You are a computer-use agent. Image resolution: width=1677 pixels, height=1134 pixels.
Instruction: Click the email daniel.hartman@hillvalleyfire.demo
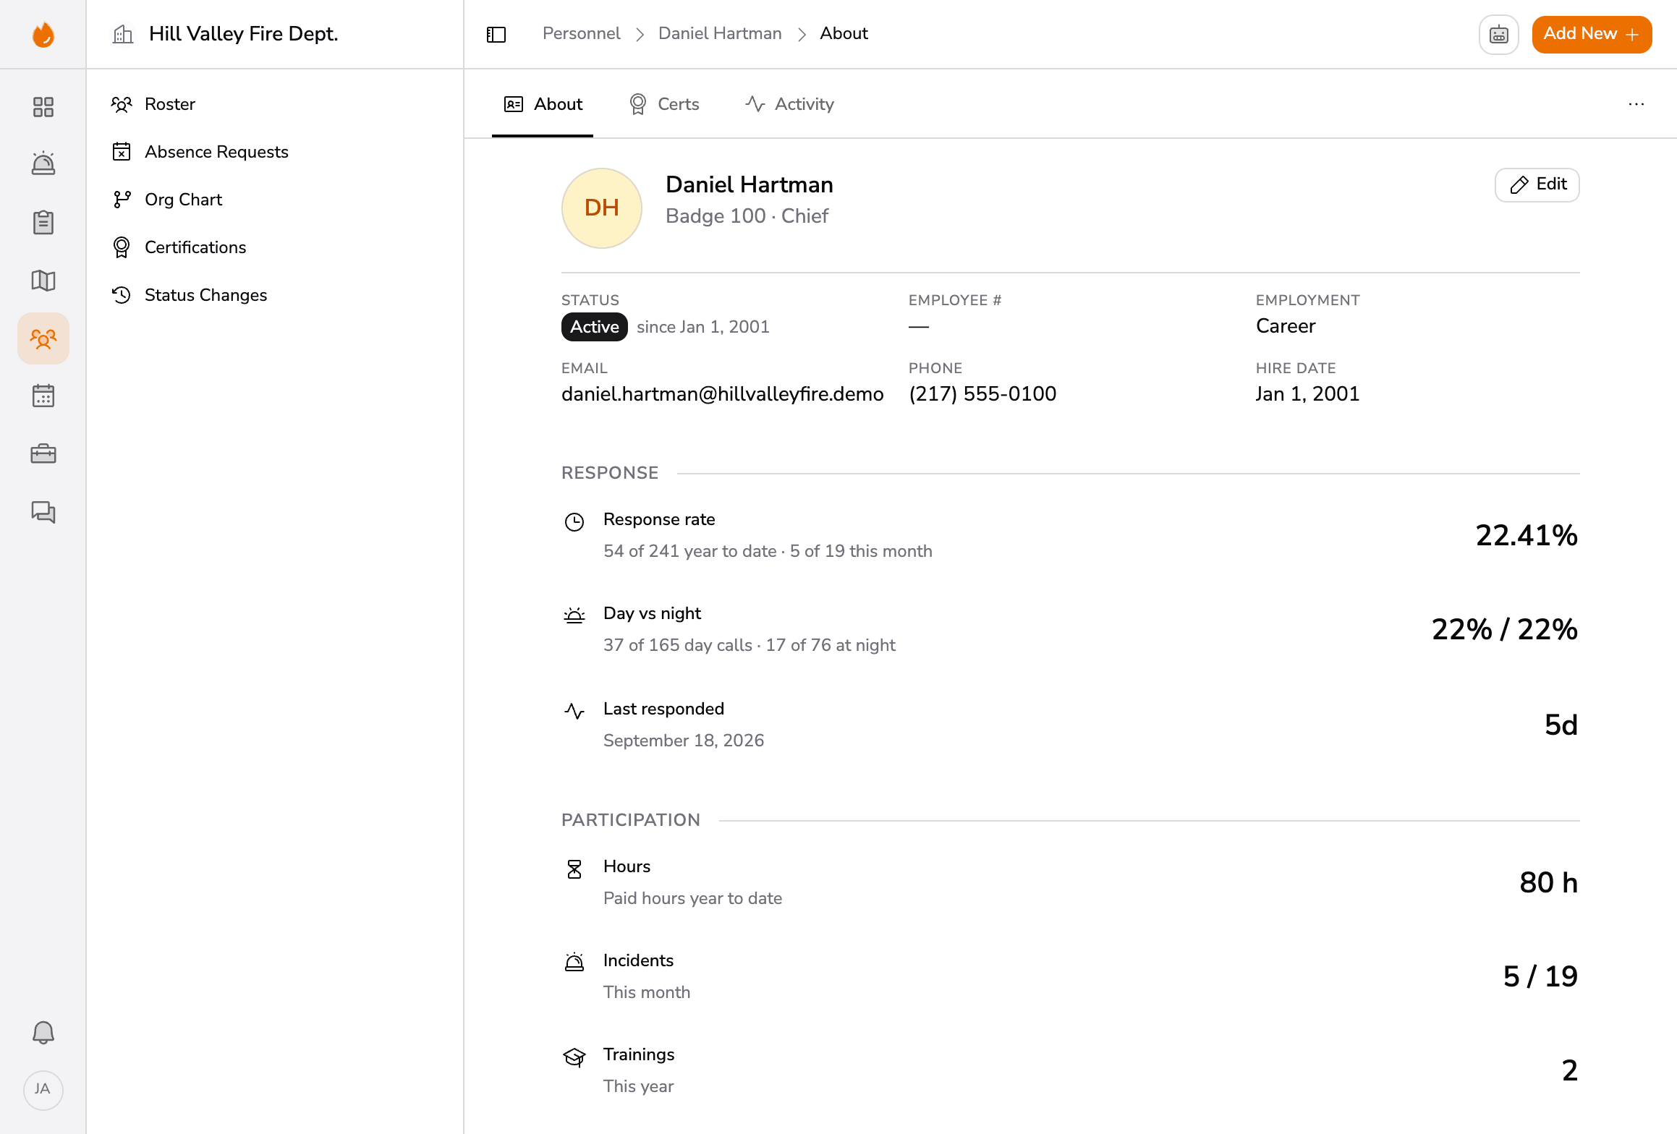(722, 393)
